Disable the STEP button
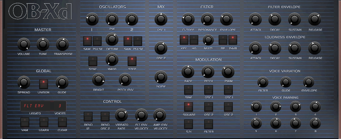 (132, 61)
